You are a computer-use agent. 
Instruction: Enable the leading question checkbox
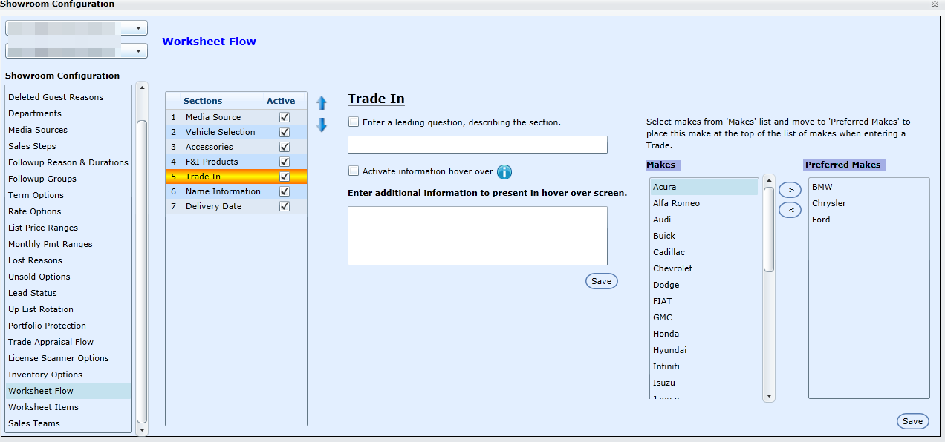click(x=354, y=122)
